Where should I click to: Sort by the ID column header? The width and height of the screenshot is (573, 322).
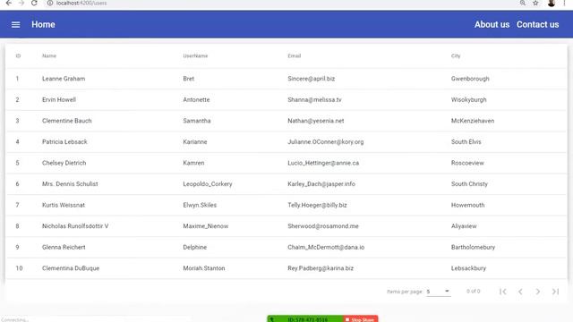click(x=18, y=55)
